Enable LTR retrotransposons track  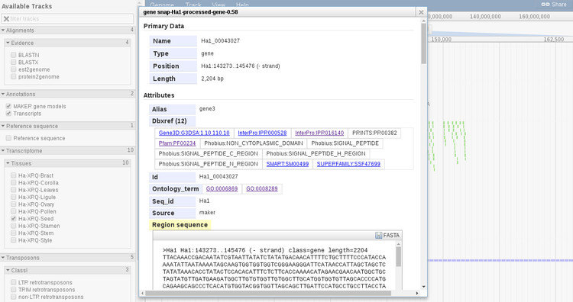[14, 282]
